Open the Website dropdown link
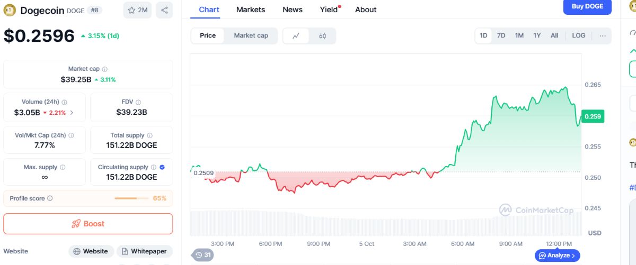The height and width of the screenshot is (265, 636). pos(91,251)
